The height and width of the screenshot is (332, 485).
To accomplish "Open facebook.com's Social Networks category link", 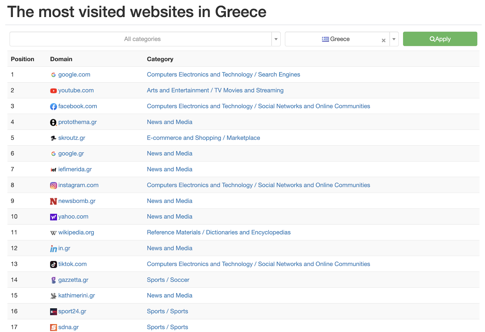I will pyautogui.click(x=259, y=106).
